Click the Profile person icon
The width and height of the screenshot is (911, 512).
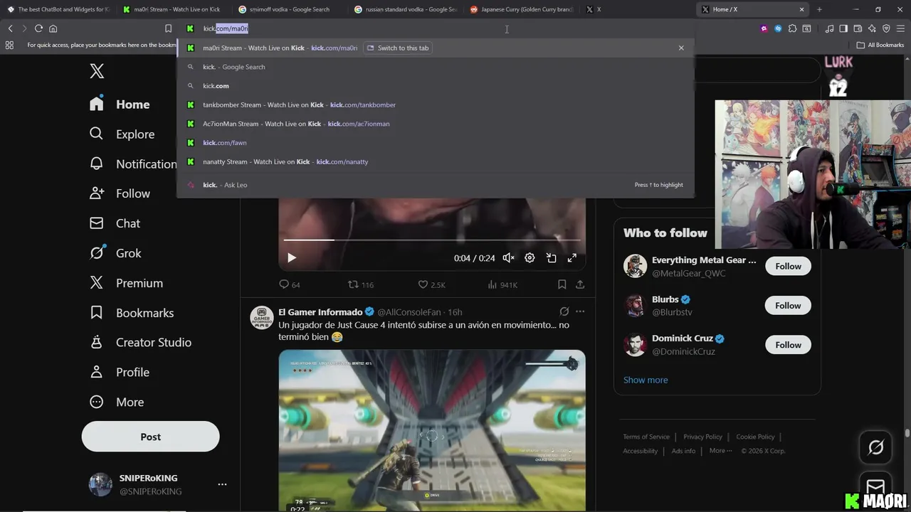[x=97, y=372]
